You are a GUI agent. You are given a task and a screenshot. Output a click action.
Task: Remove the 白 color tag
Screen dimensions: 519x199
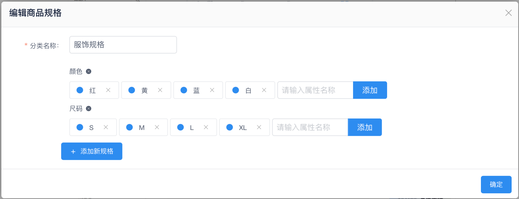pos(264,90)
